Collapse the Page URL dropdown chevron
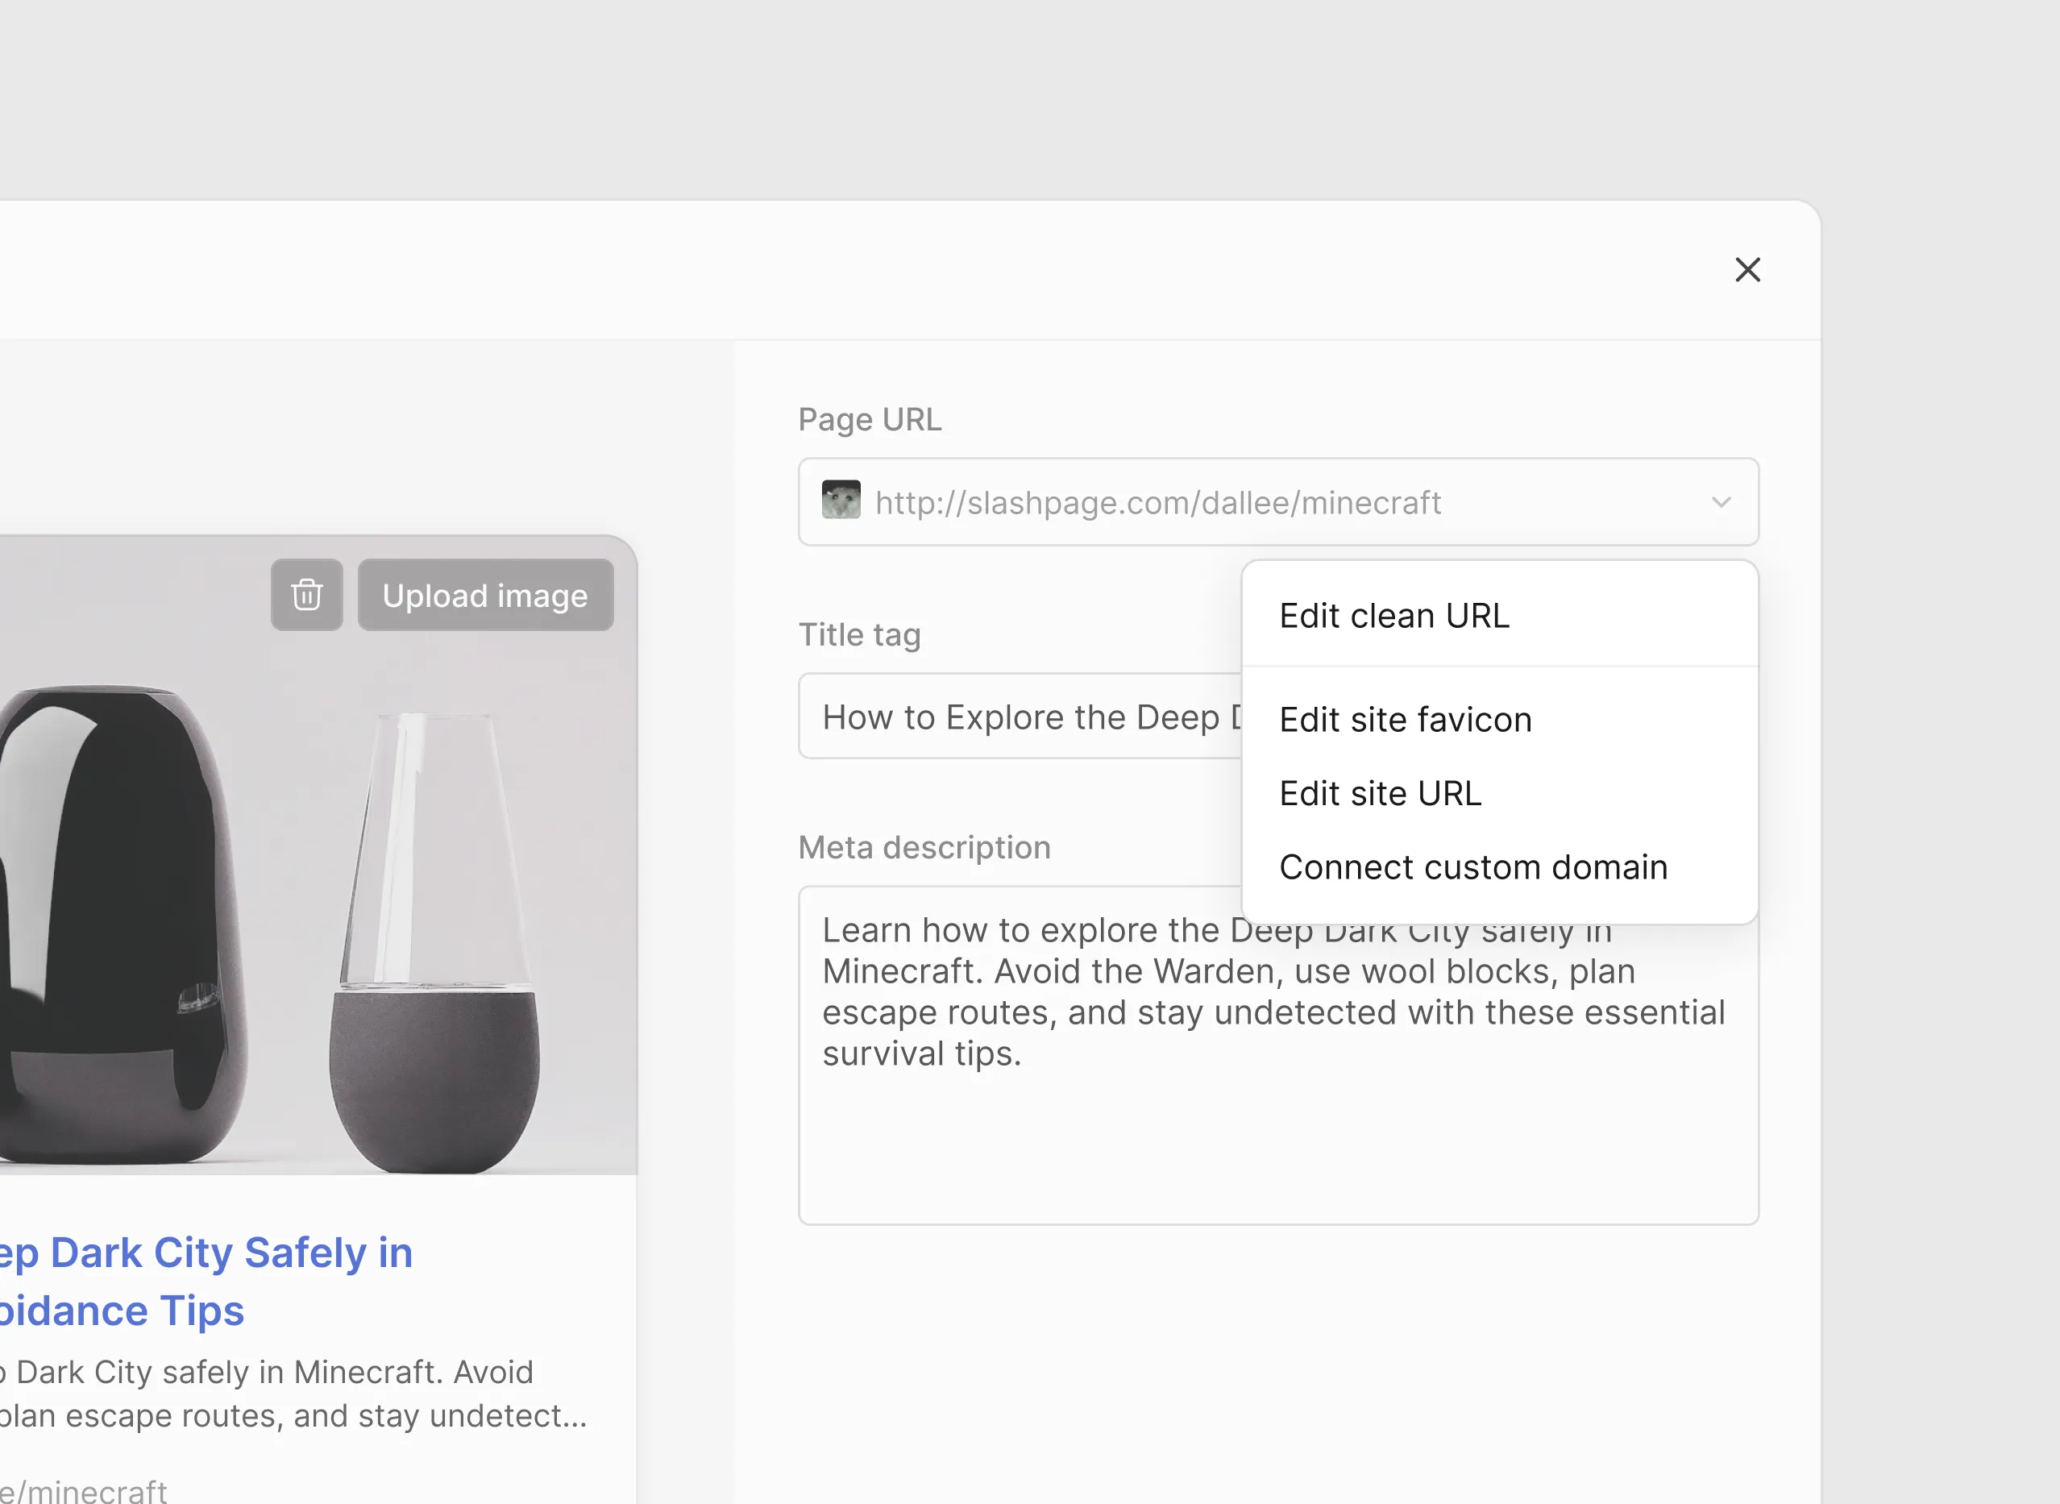This screenshot has width=2060, height=1504. click(1720, 503)
